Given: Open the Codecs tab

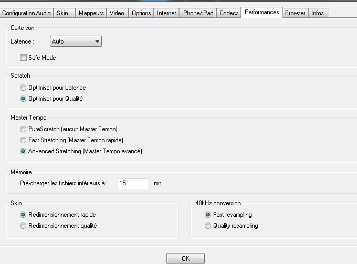Looking at the screenshot, I should pyautogui.click(x=229, y=13).
